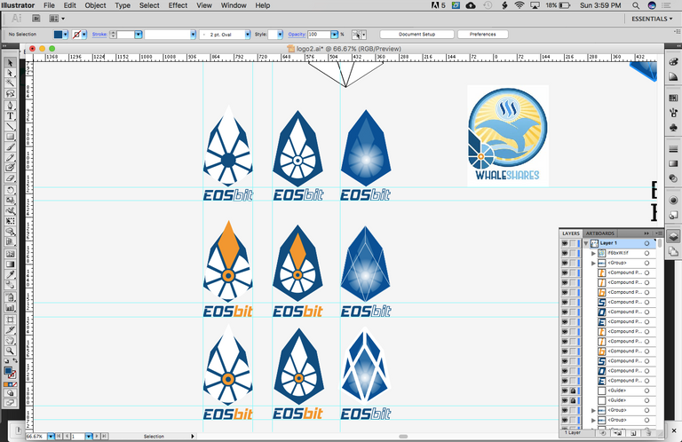The image size is (682, 442).
Task: Click the Fill color swatch in toolbox
Action: (8, 371)
